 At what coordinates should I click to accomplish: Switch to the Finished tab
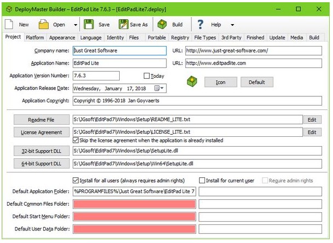[255, 38]
